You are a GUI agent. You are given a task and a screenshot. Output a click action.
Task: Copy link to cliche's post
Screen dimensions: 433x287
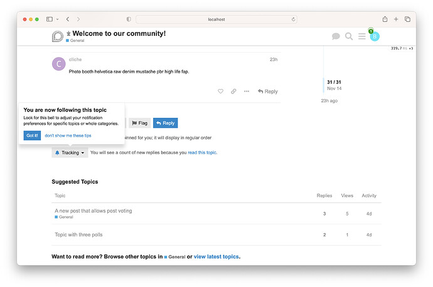click(233, 91)
